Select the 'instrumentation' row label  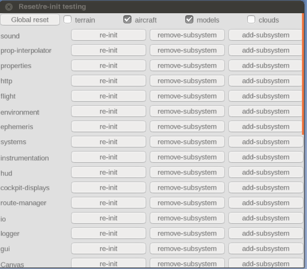pos(24,158)
